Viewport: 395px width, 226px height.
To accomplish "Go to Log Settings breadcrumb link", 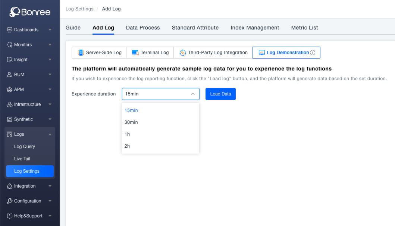I will (79, 9).
